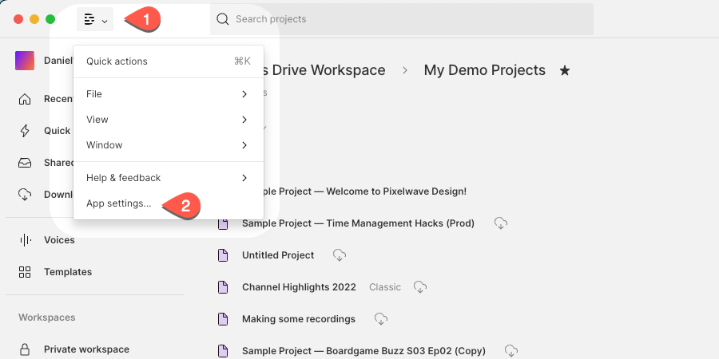Click document icon for Time Management Hacks project
This screenshot has height=359, width=719.
click(x=224, y=223)
